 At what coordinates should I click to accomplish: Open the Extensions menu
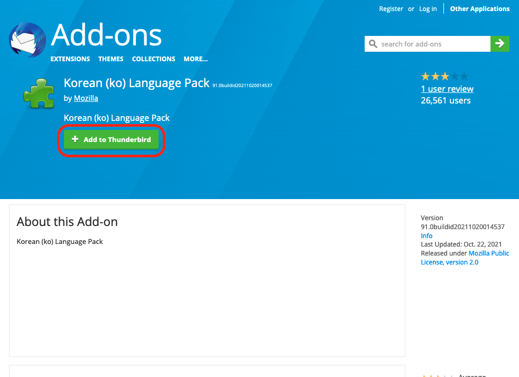pos(70,59)
